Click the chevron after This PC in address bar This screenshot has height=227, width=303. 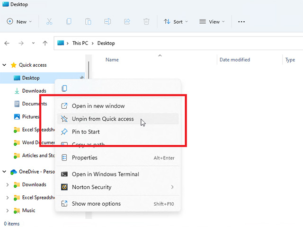tap(93, 43)
